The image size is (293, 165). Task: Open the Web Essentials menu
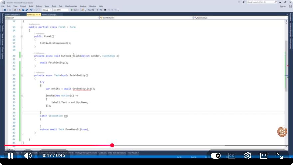click(x=71, y=6)
